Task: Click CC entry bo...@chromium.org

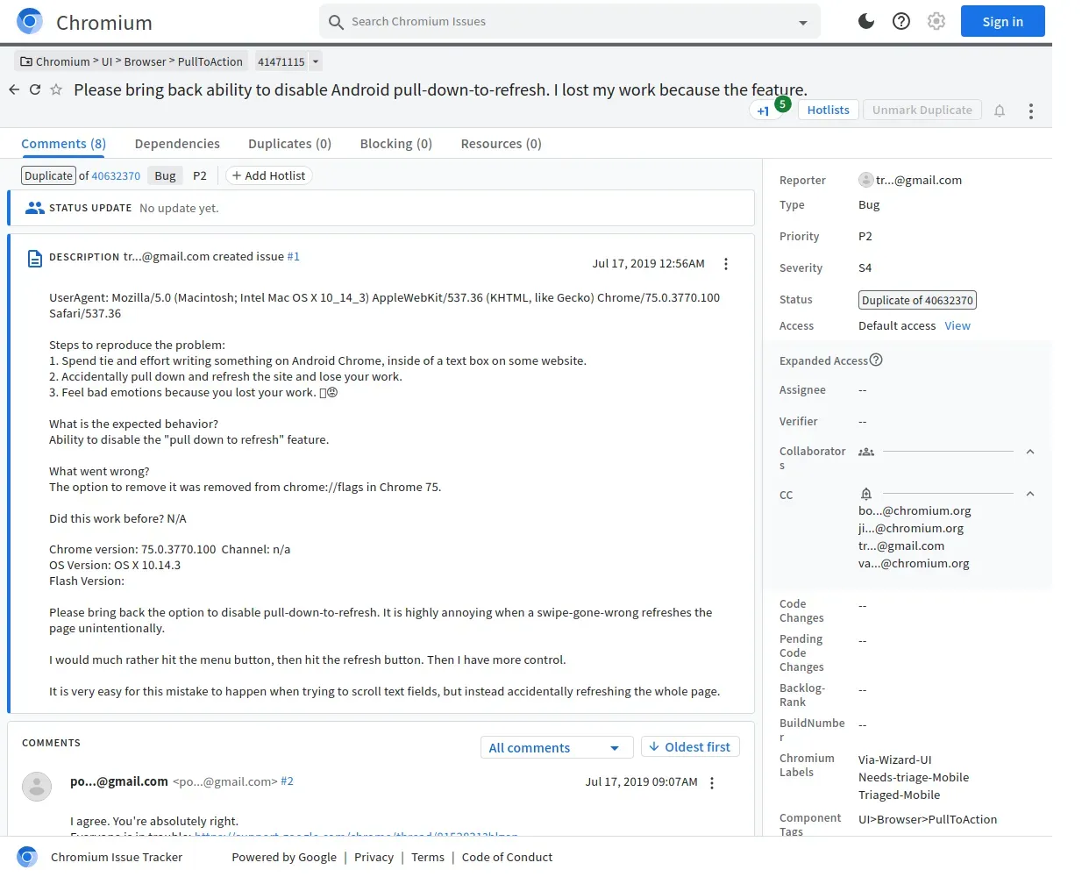Action: (915, 510)
